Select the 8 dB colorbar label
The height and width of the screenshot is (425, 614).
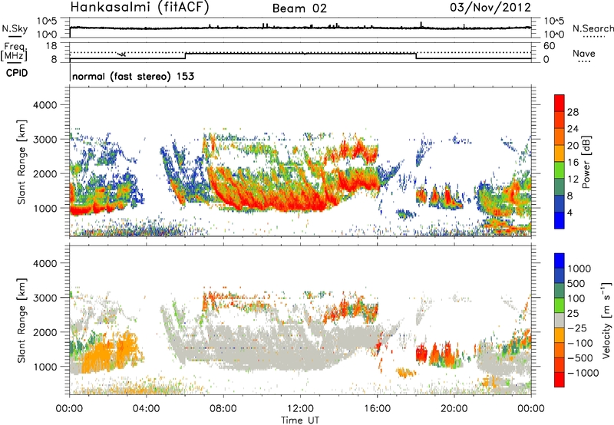pos(570,196)
